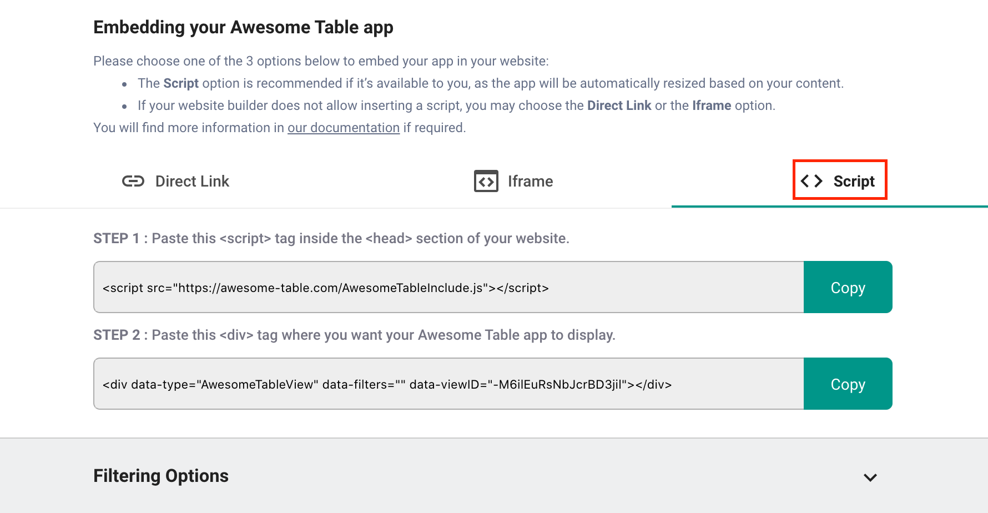Image resolution: width=988 pixels, height=513 pixels.
Task: Select the Script tab label
Action: 854,182
